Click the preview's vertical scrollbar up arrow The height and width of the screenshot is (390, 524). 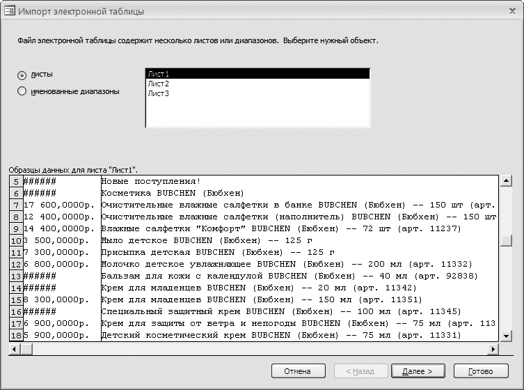506,181
